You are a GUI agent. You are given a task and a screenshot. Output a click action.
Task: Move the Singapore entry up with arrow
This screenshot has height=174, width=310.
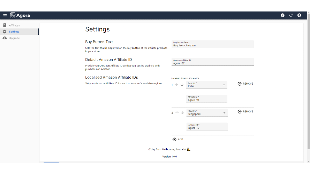[x=177, y=113]
